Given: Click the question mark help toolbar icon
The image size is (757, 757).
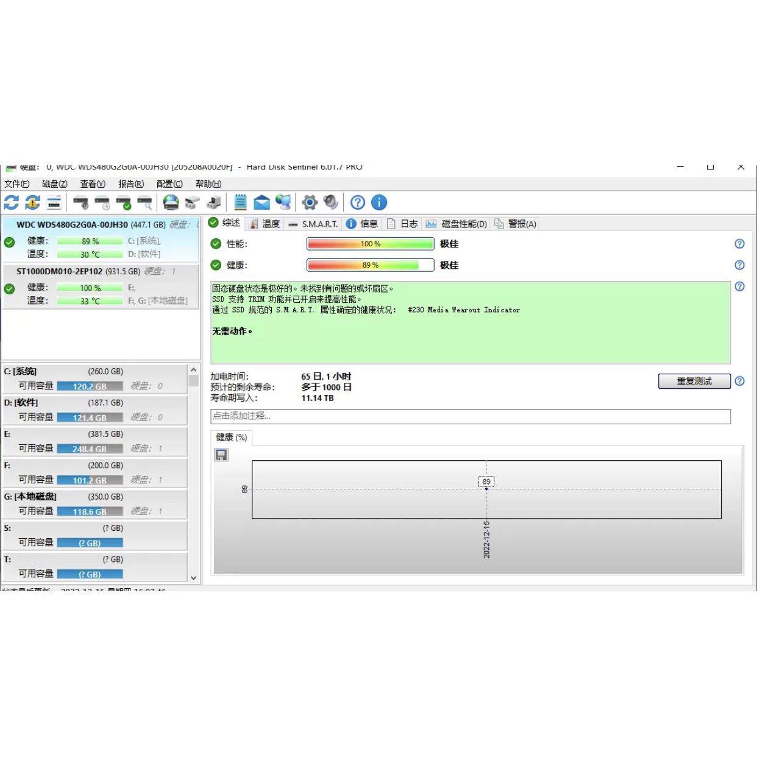Looking at the screenshot, I should pos(358,202).
